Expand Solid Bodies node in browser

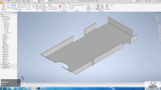click(2, 18)
